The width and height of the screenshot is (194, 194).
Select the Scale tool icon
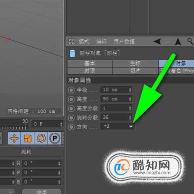click(27, 138)
